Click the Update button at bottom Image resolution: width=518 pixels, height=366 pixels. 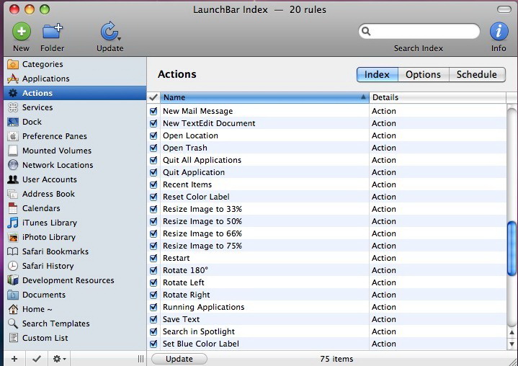(x=179, y=359)
